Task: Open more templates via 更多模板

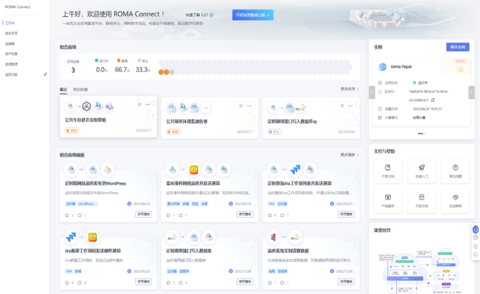Action: point(350,155)
